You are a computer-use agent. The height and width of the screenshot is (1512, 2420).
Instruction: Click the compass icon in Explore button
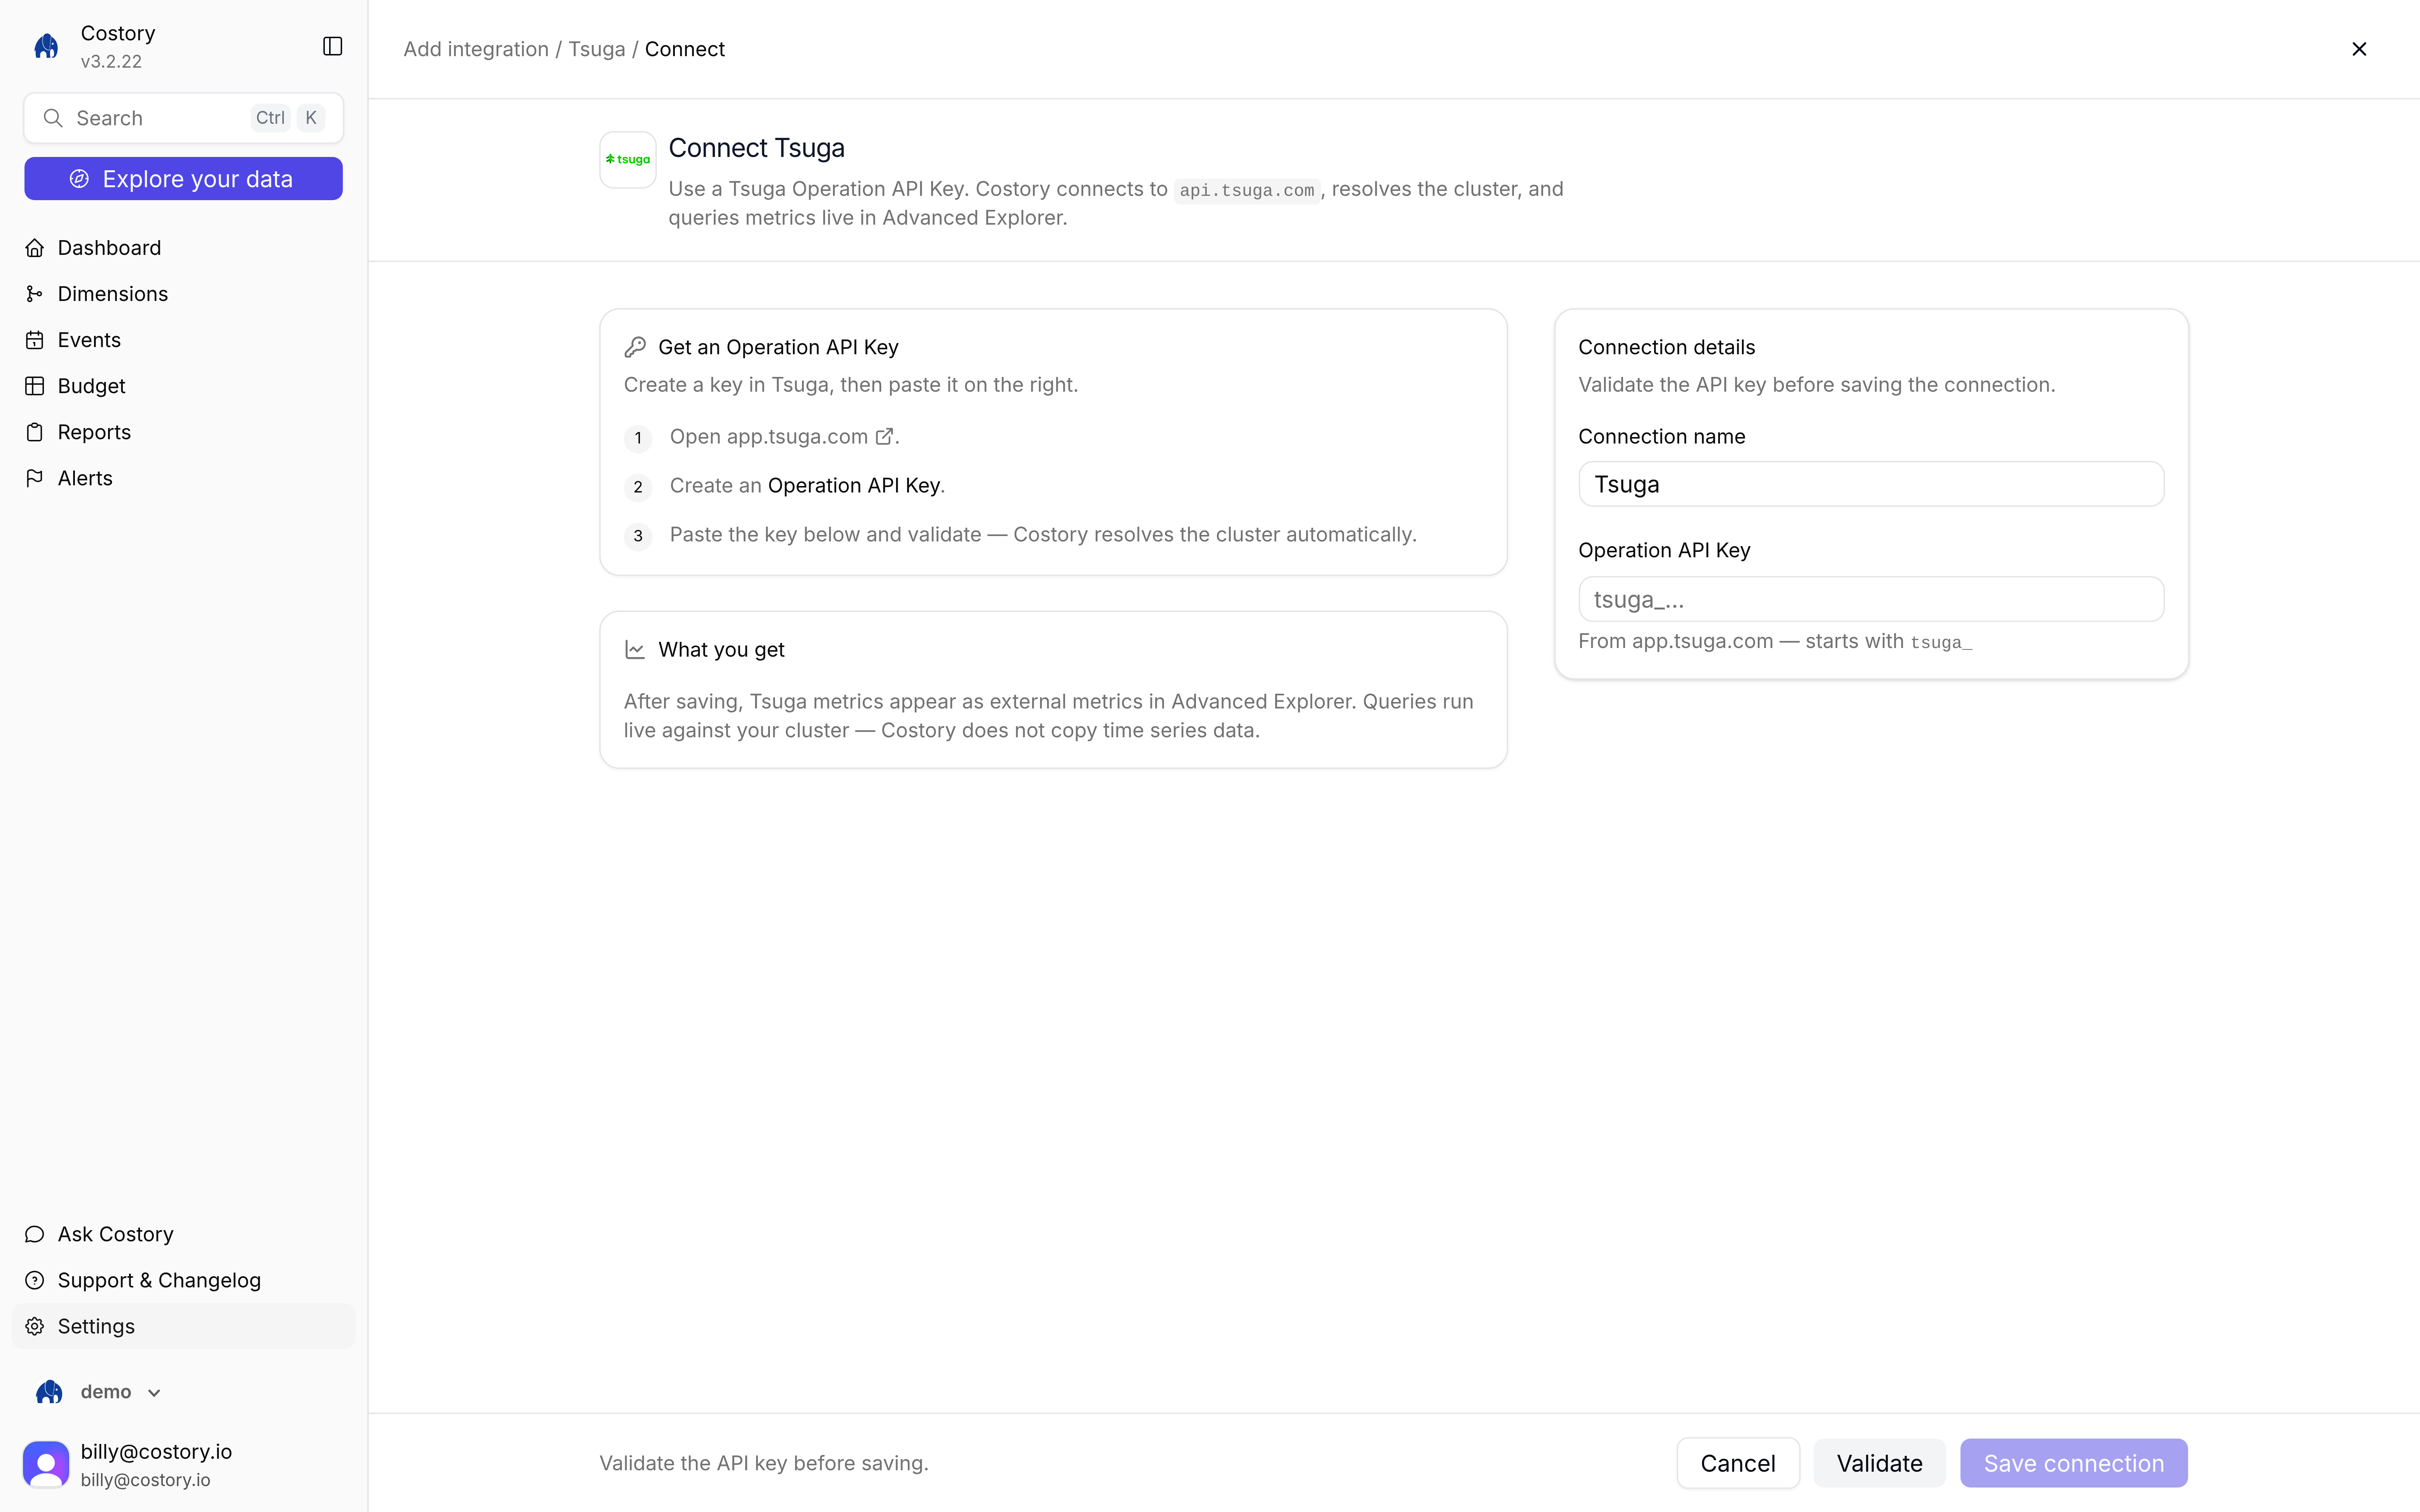click(x=79, y=179)
